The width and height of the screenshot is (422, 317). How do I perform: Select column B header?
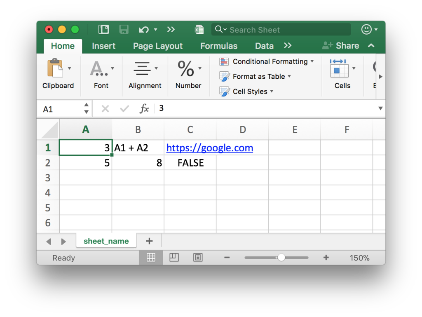(138, 129)
